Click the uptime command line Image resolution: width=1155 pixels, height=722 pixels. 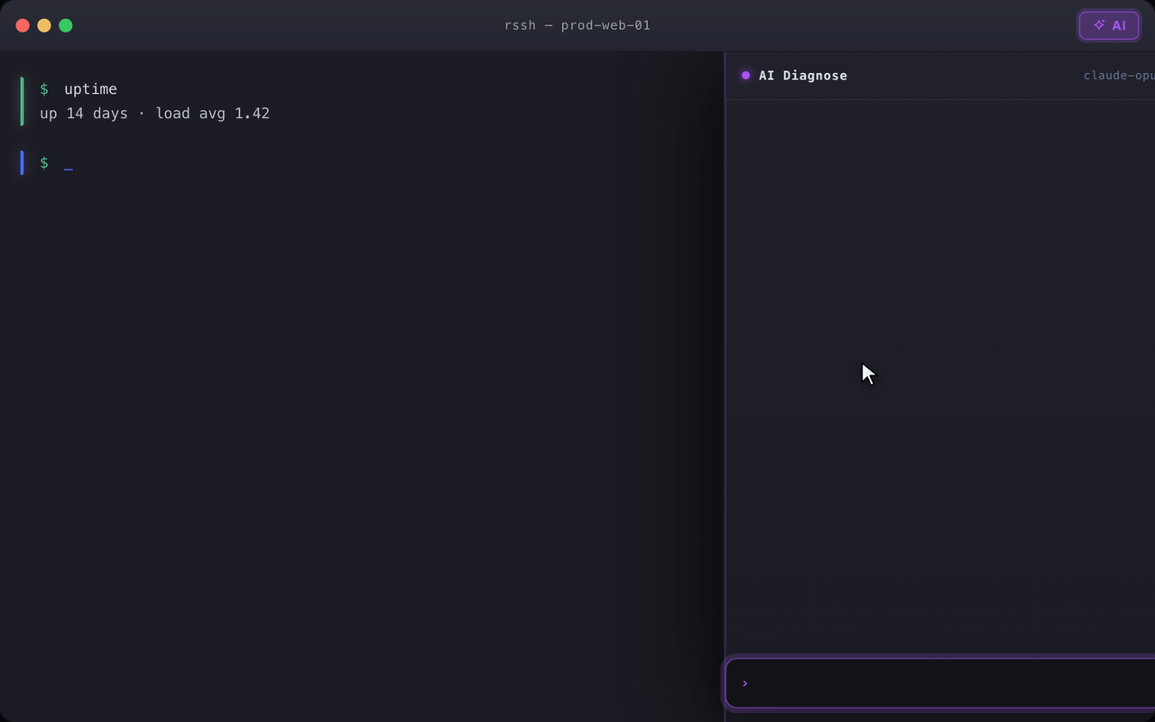point(79,88)
